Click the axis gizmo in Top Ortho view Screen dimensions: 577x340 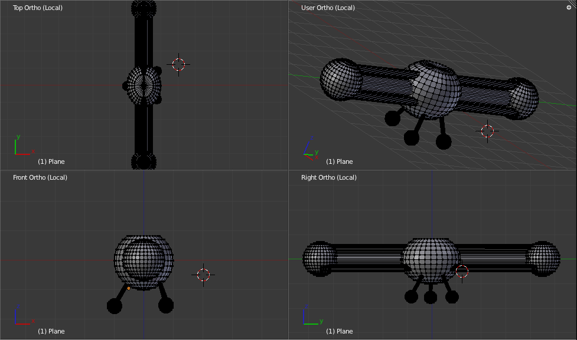(x=22, y=147)
